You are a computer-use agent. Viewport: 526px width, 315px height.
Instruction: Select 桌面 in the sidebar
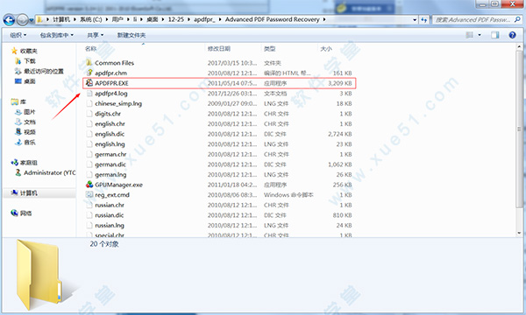coord(30,81)
